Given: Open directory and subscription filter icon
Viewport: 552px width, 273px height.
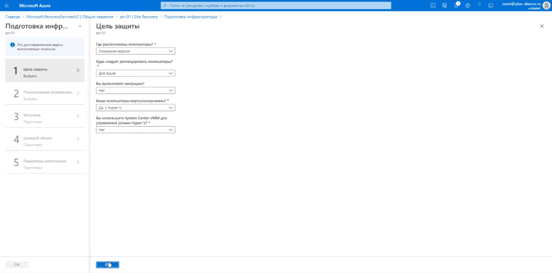Looking at the screenshot, I should (445, 5).
